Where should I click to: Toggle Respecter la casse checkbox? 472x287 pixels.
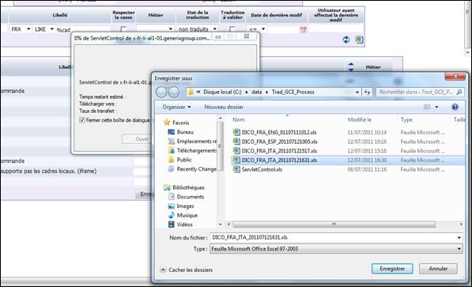pyautogui.click(x=123, y=29)
